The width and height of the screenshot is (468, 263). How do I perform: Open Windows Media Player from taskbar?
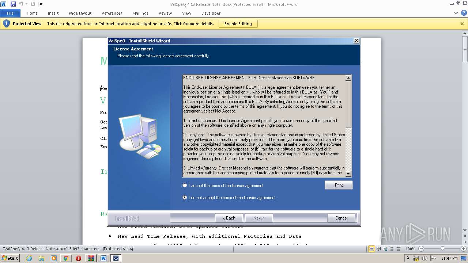tap(54, 258)
